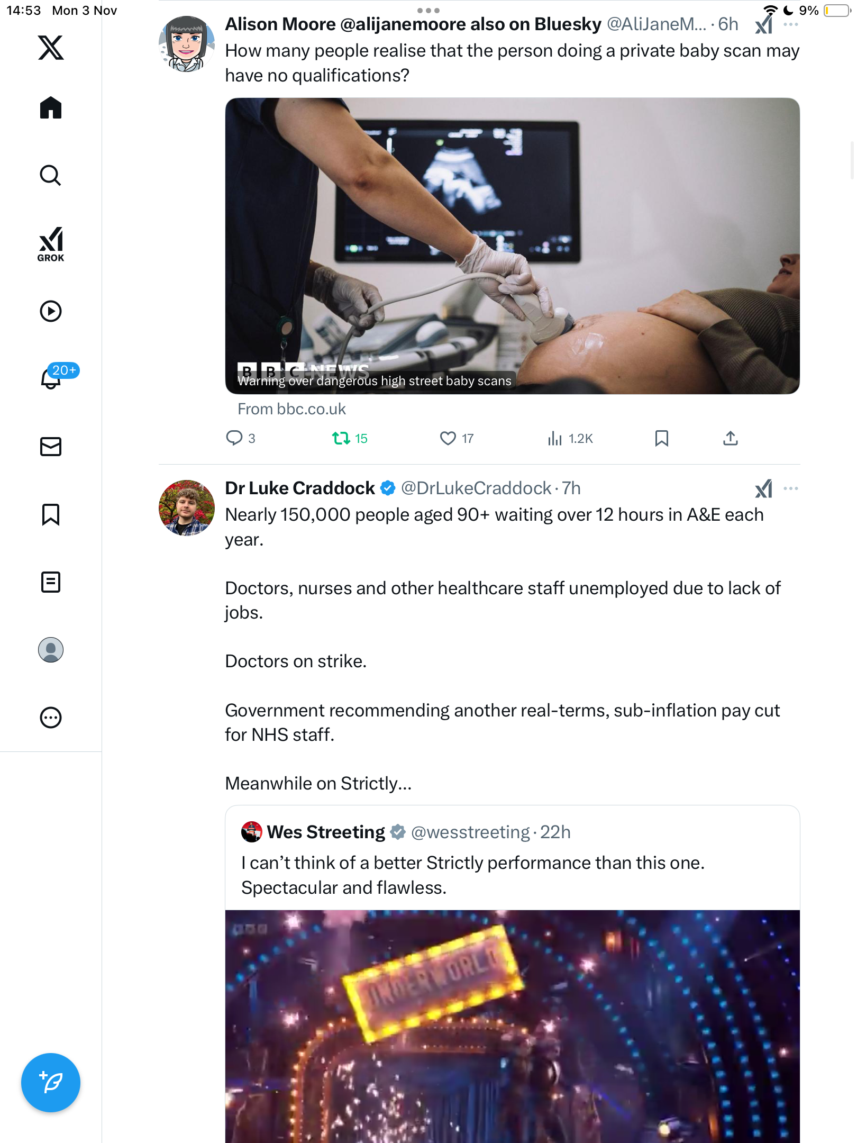Open the bbc.co.uk source link

click(291, 409)
